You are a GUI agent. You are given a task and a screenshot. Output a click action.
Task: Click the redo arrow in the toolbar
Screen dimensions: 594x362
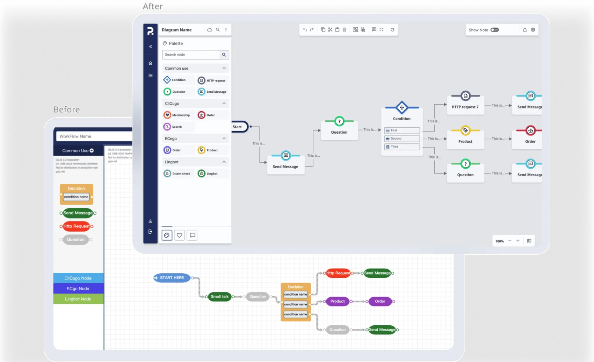[312, 30]
